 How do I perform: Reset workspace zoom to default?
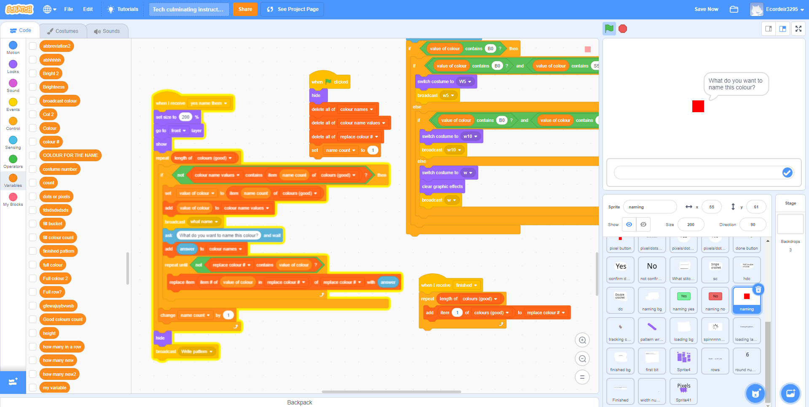[x=582, y=377]
